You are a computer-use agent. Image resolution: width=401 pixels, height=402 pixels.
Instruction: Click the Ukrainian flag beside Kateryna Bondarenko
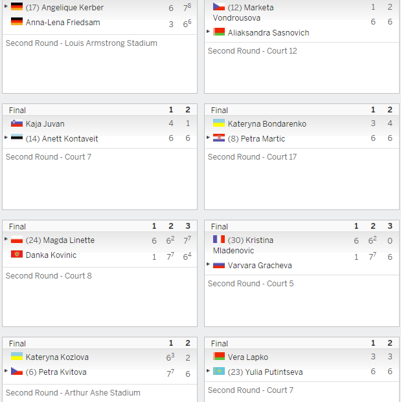(x=219, y=123)
